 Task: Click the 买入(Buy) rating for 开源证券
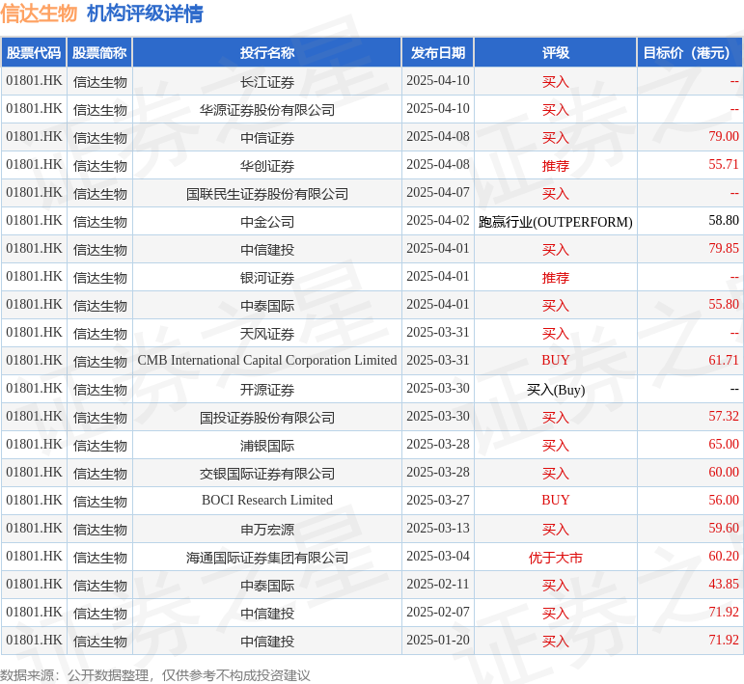point(556,390)
